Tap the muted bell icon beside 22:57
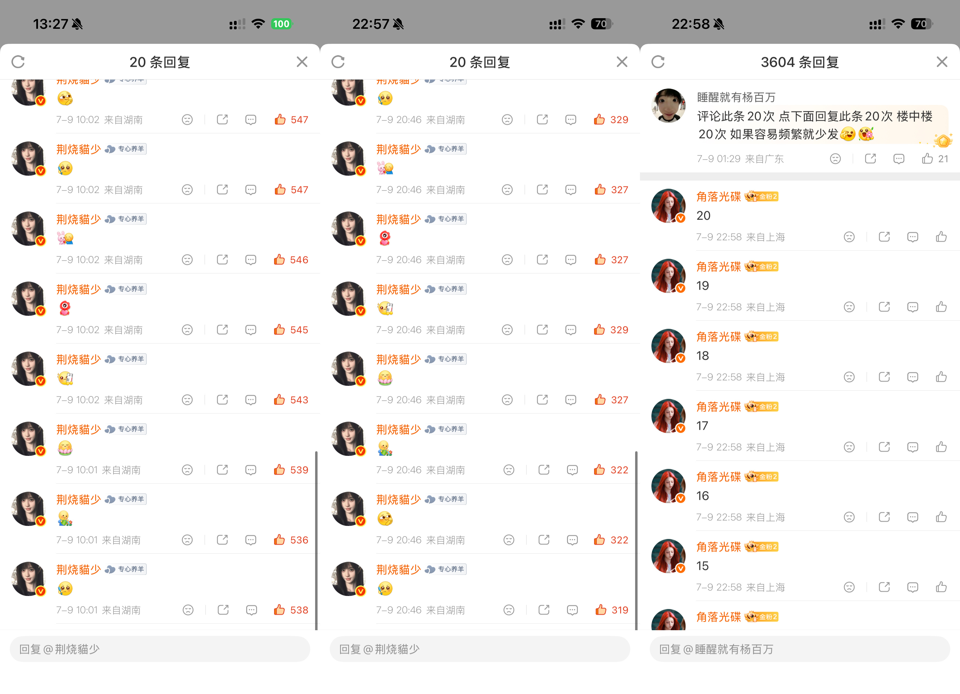 tap(398, 24)
